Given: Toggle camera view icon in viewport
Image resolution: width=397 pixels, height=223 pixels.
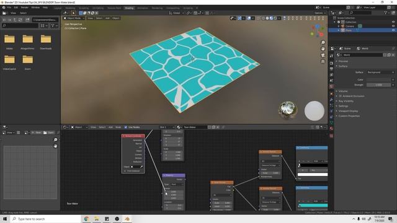Looking at the screenshot, I should [323, 55].
